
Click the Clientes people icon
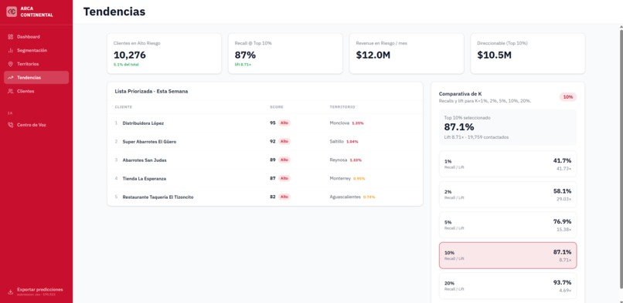(x=11, y=91)
